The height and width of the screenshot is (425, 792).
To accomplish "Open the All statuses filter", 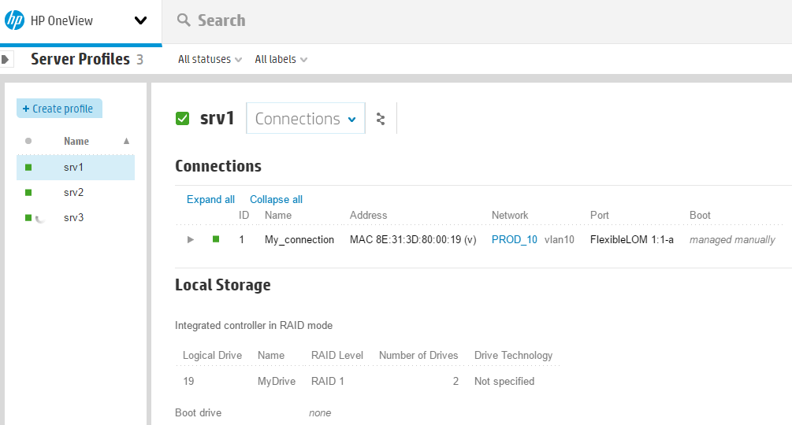I will (210, 60).
